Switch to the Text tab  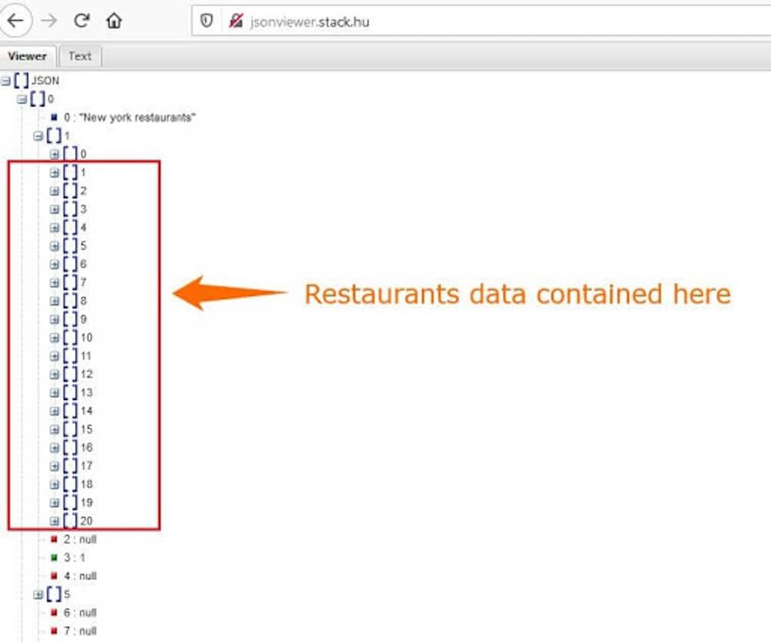click(80, 56)
